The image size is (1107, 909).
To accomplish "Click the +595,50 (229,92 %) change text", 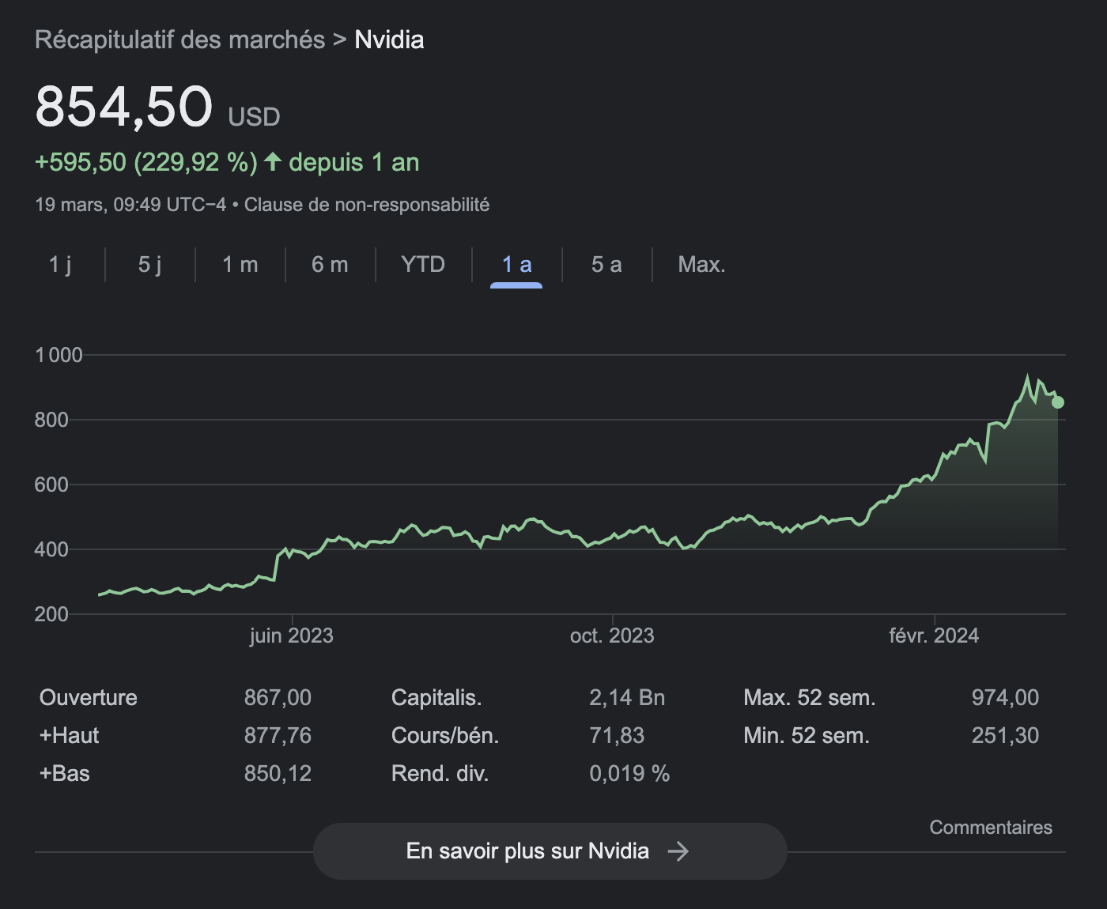I will [146, 163].
